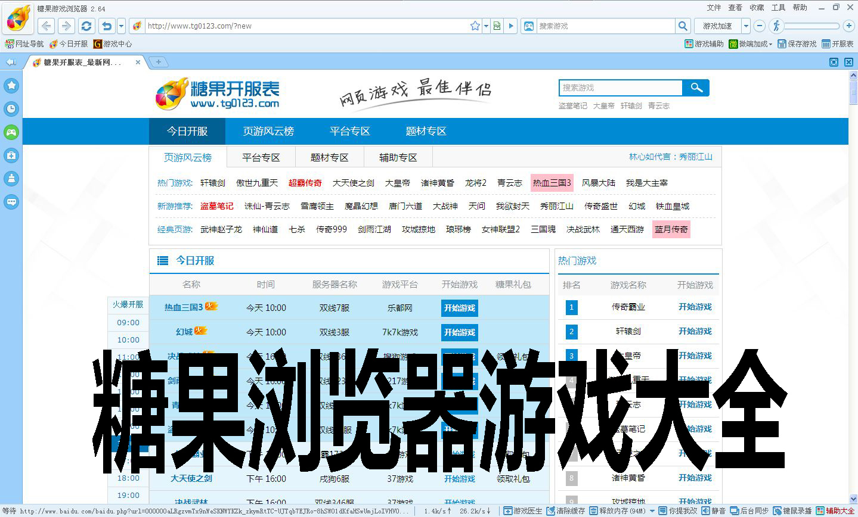Bookmark this page with the star icon
858x517 pixels.
pos(475,26)
